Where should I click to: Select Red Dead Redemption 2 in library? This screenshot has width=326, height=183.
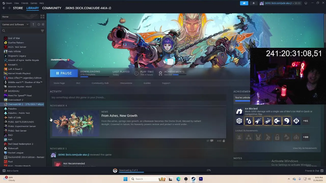click(x=20, y=144)
